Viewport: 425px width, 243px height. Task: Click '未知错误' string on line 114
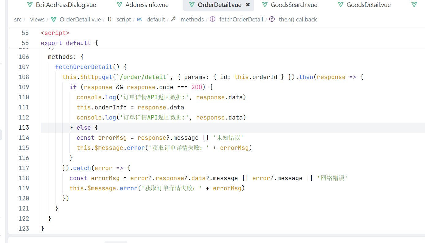(x=228, y=138)
